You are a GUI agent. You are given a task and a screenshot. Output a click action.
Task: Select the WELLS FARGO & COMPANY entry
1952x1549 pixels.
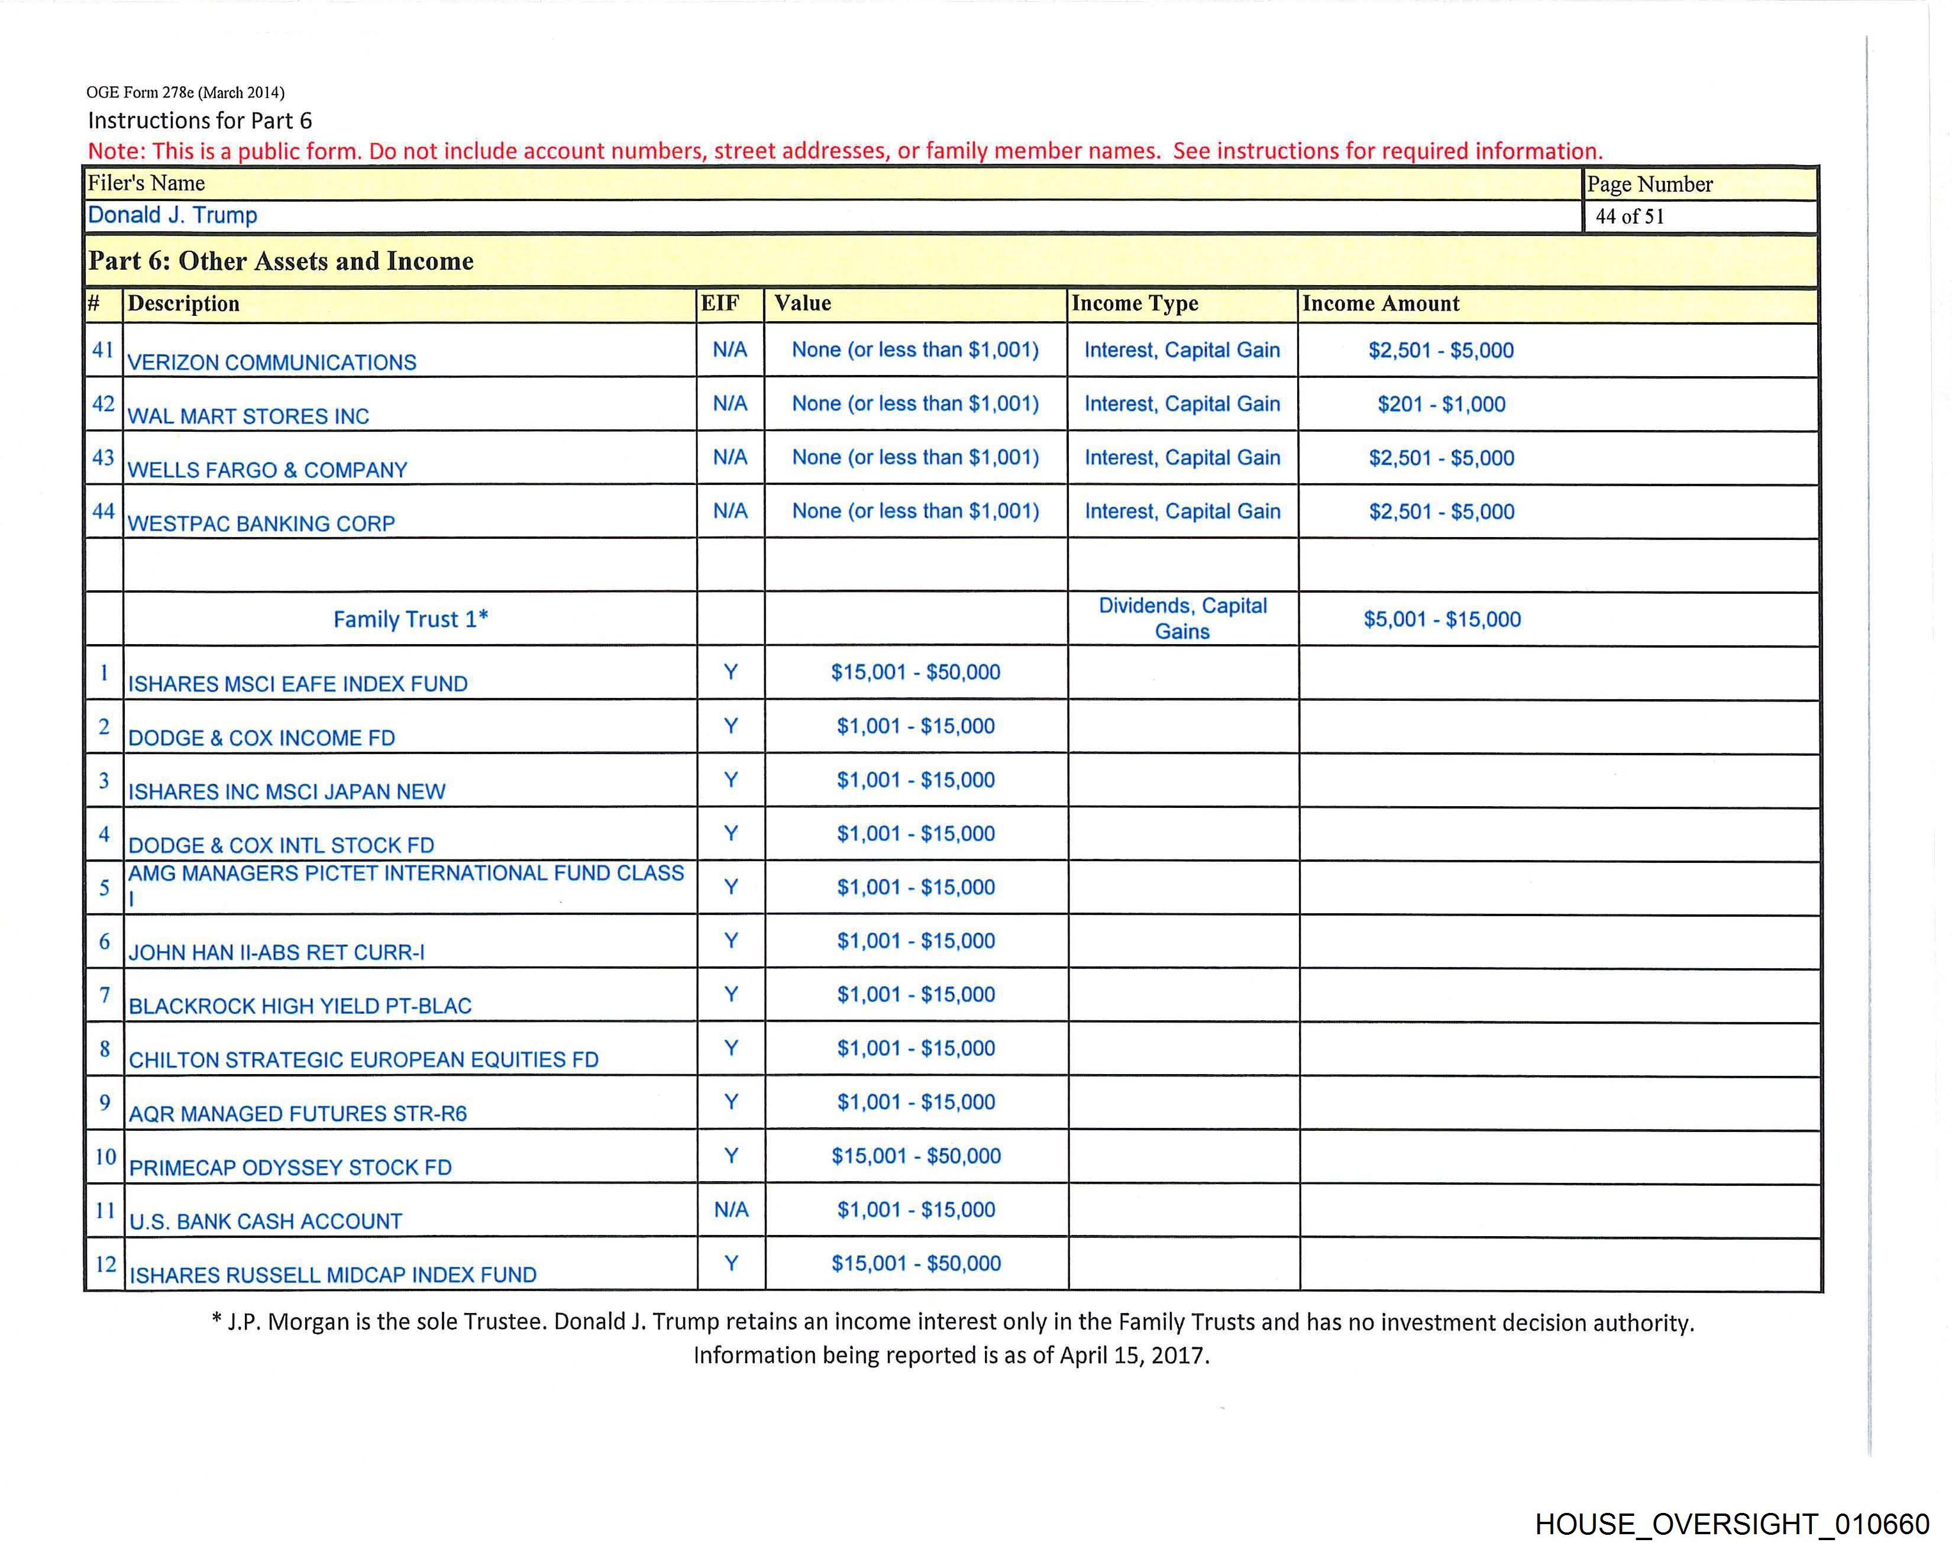[x=267, y=470]
